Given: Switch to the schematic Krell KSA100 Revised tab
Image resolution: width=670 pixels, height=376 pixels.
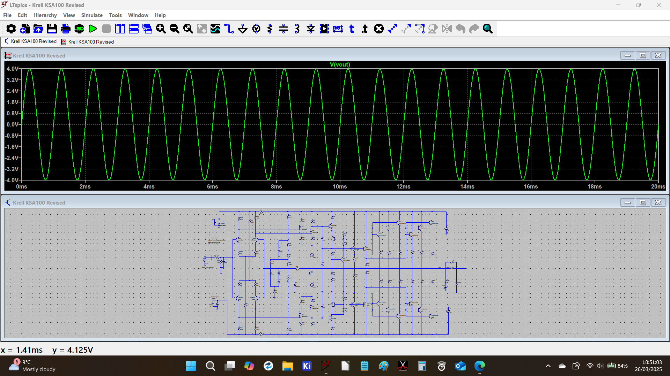Looking at the screenshot, I should [x=30, y=41].
